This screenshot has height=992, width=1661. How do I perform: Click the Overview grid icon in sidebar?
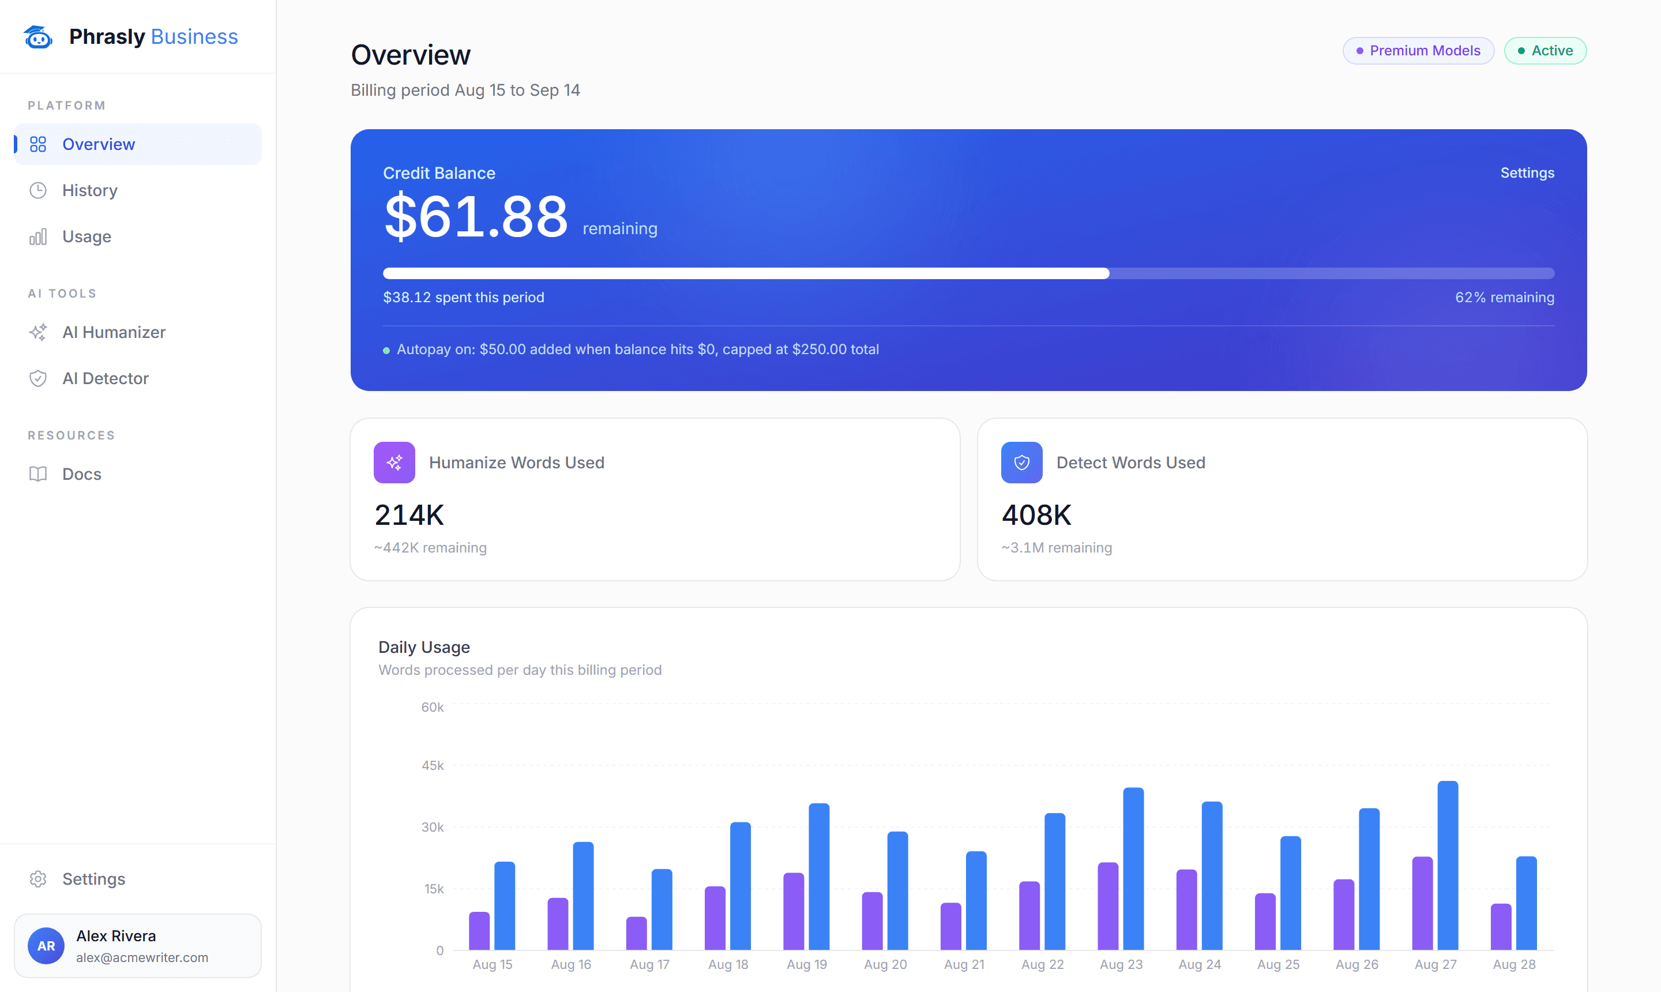(38, 144)
